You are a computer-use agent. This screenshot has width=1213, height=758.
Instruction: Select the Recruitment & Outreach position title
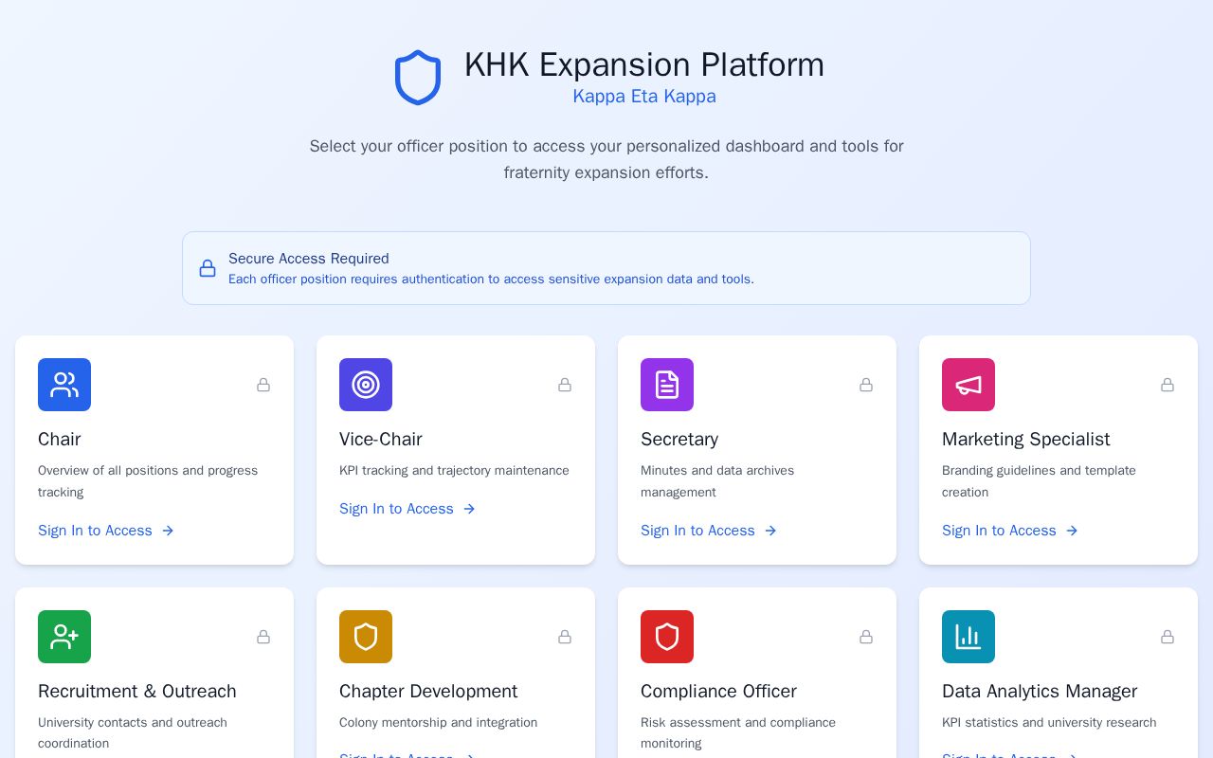pos(137,691)
